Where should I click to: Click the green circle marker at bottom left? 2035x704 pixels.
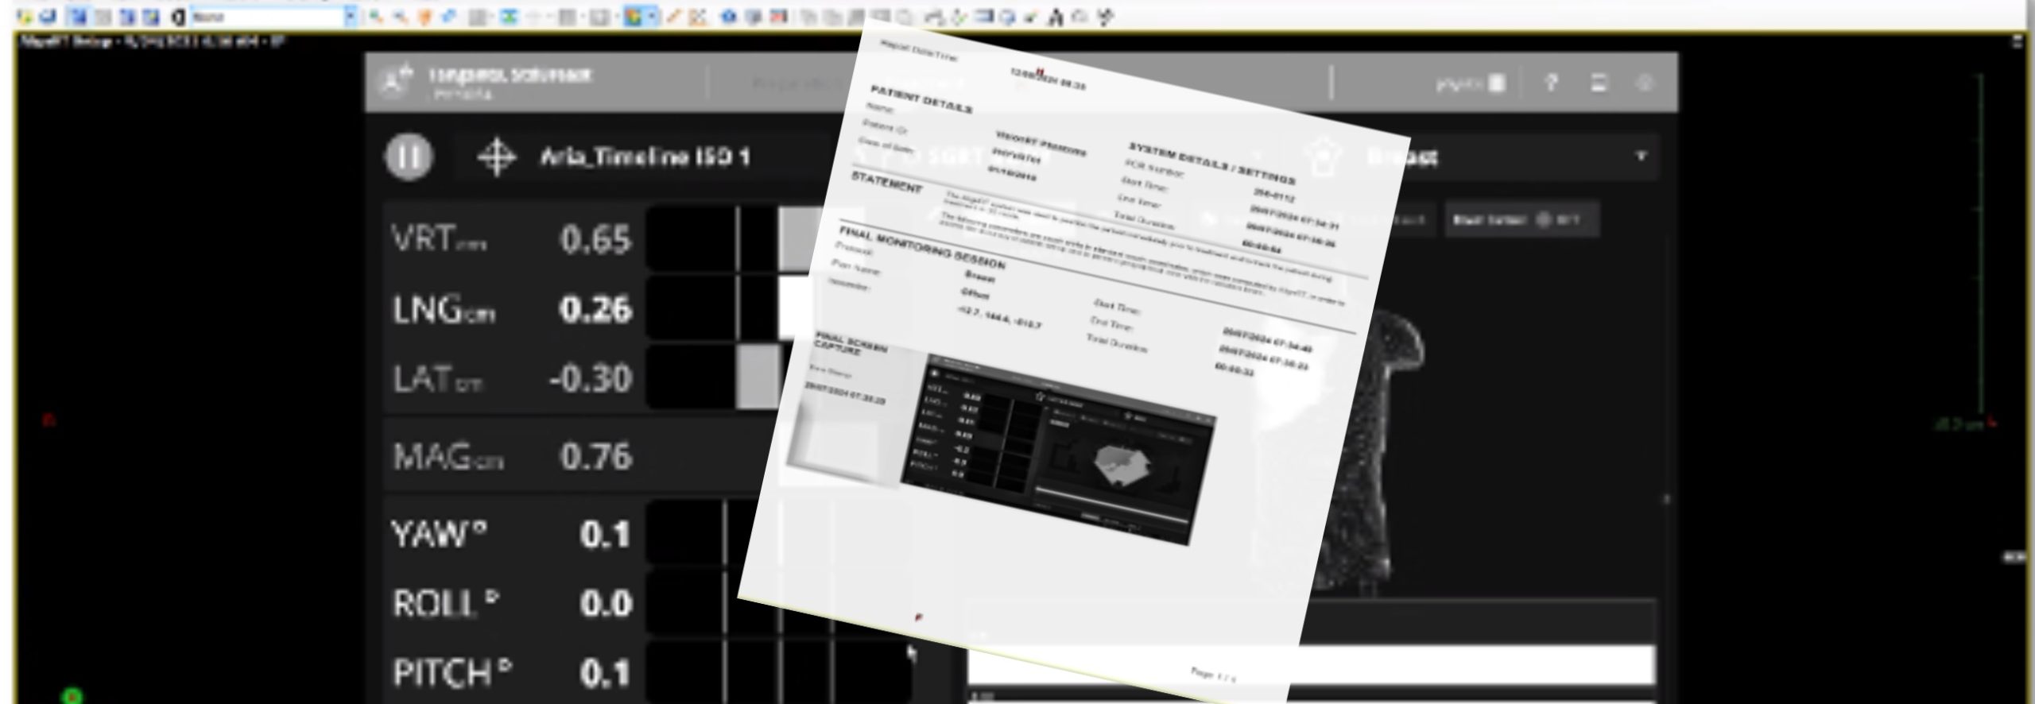point(72,695)
